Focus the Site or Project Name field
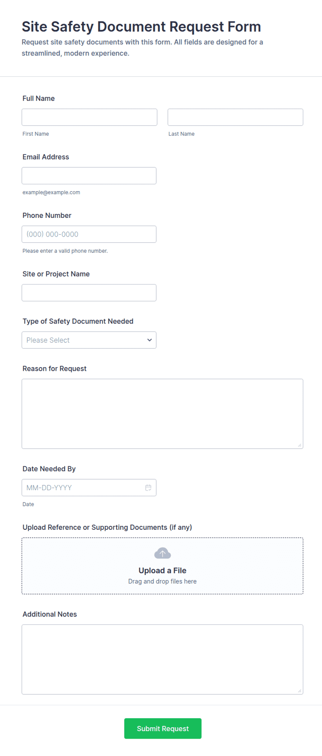 89,293
